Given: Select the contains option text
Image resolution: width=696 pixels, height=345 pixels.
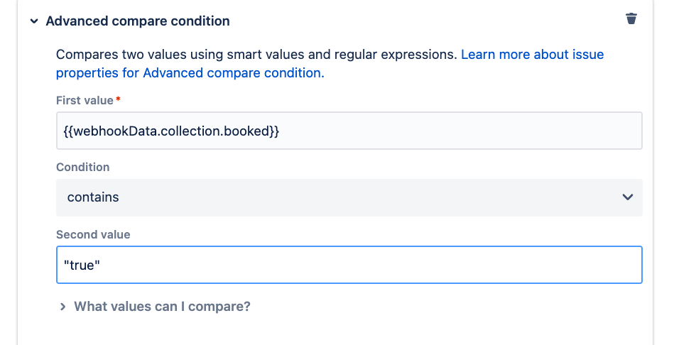Looking at the screenshot, I should pyautogui.click(x=93, y=197).
